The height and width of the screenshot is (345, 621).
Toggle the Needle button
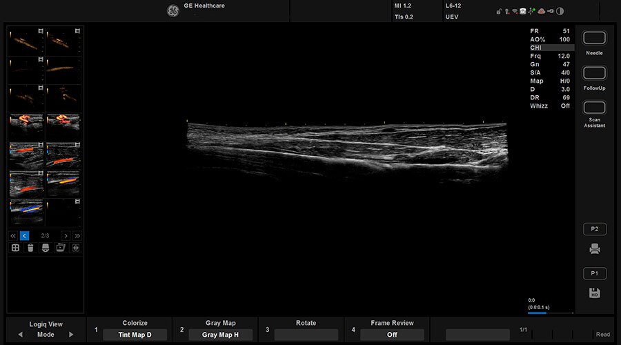(x=594, y=38)
